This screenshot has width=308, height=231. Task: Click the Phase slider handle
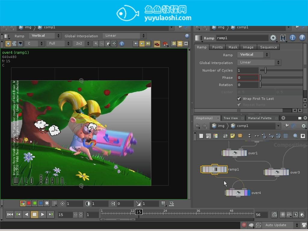(x=260, y=77)
